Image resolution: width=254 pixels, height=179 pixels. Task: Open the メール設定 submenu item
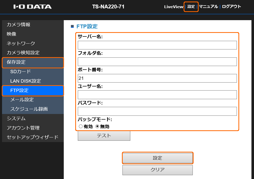[33, 100]
